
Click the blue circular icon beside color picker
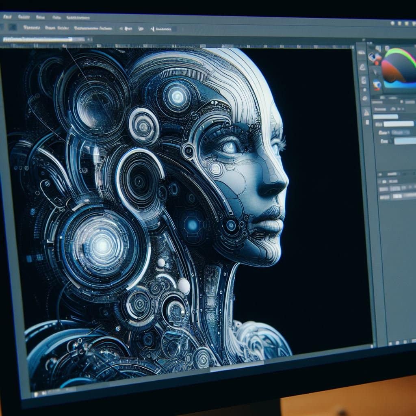click(373, 57)
